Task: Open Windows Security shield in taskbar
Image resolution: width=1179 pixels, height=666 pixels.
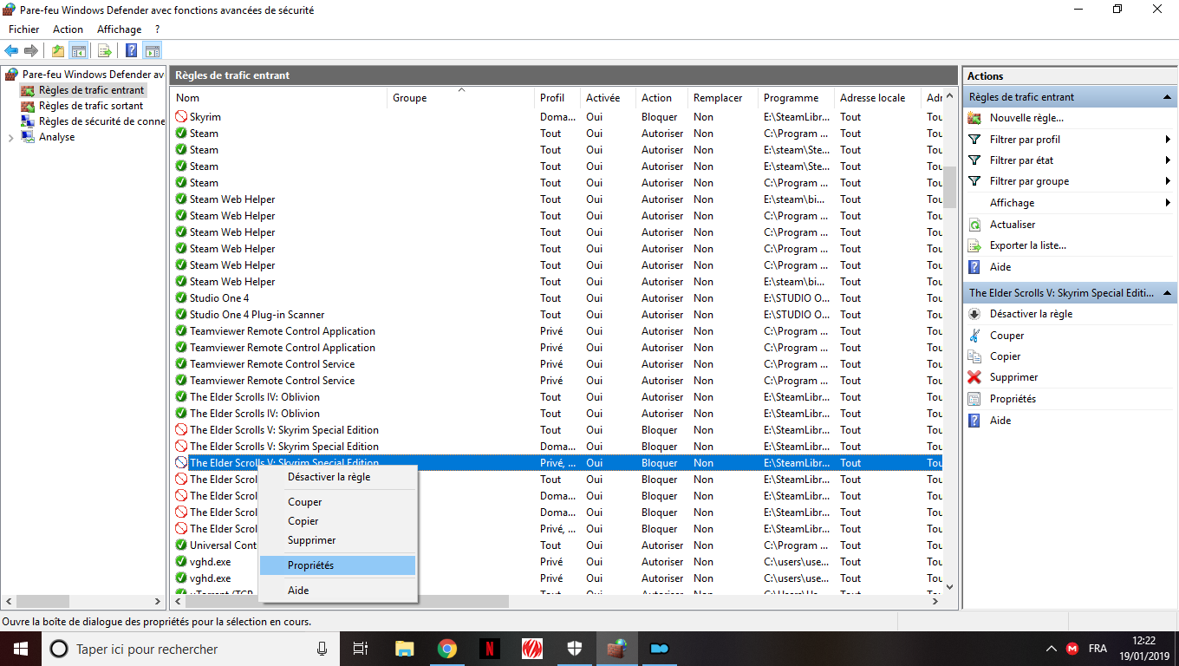Action: [x=575, y=649]
